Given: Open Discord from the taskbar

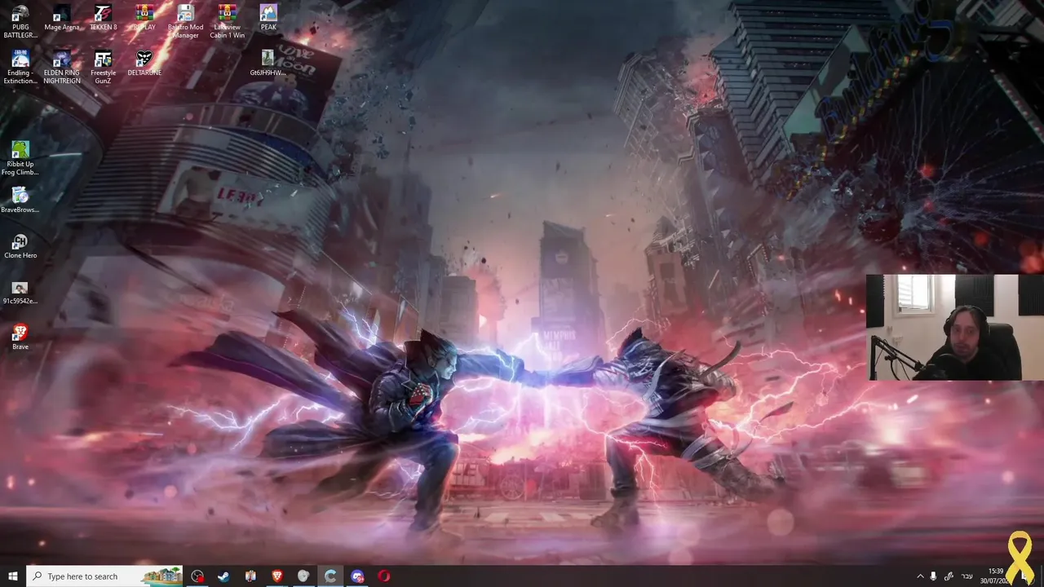Looking at the screenshot, I should coord(357,576).
